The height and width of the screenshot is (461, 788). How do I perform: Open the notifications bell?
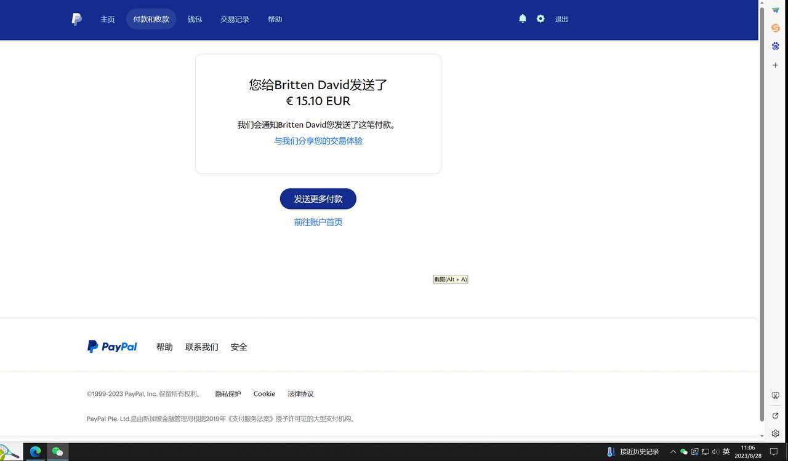click(x=523, y=19)
